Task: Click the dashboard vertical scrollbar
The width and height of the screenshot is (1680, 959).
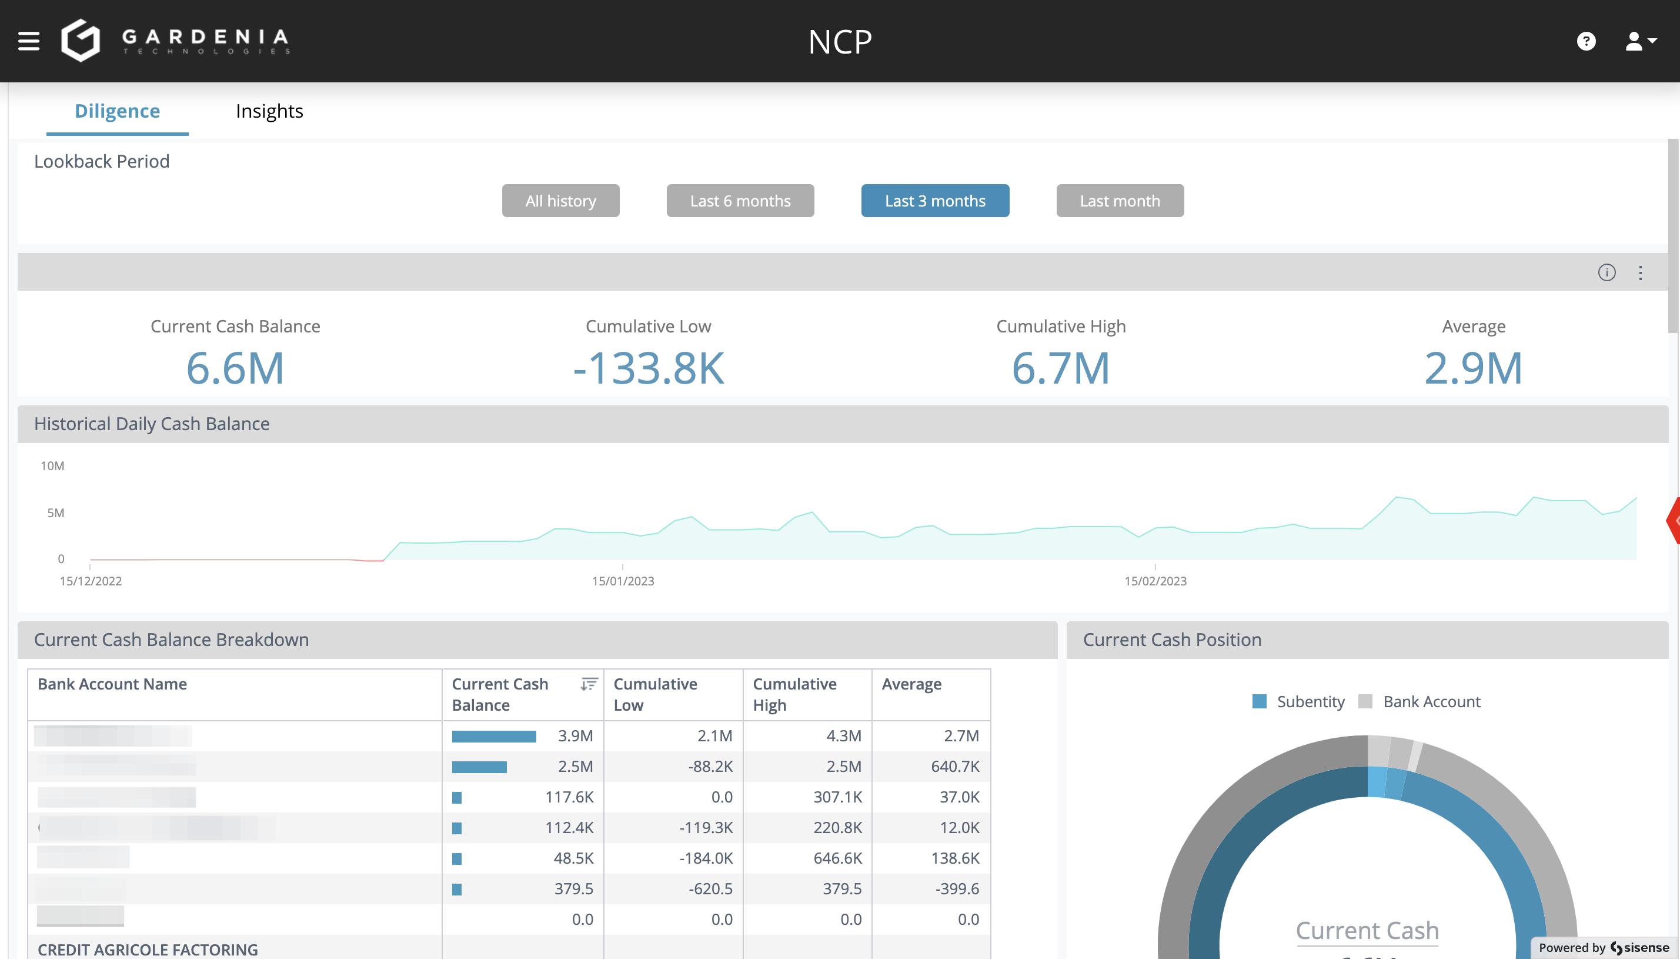Action: 1673,236
